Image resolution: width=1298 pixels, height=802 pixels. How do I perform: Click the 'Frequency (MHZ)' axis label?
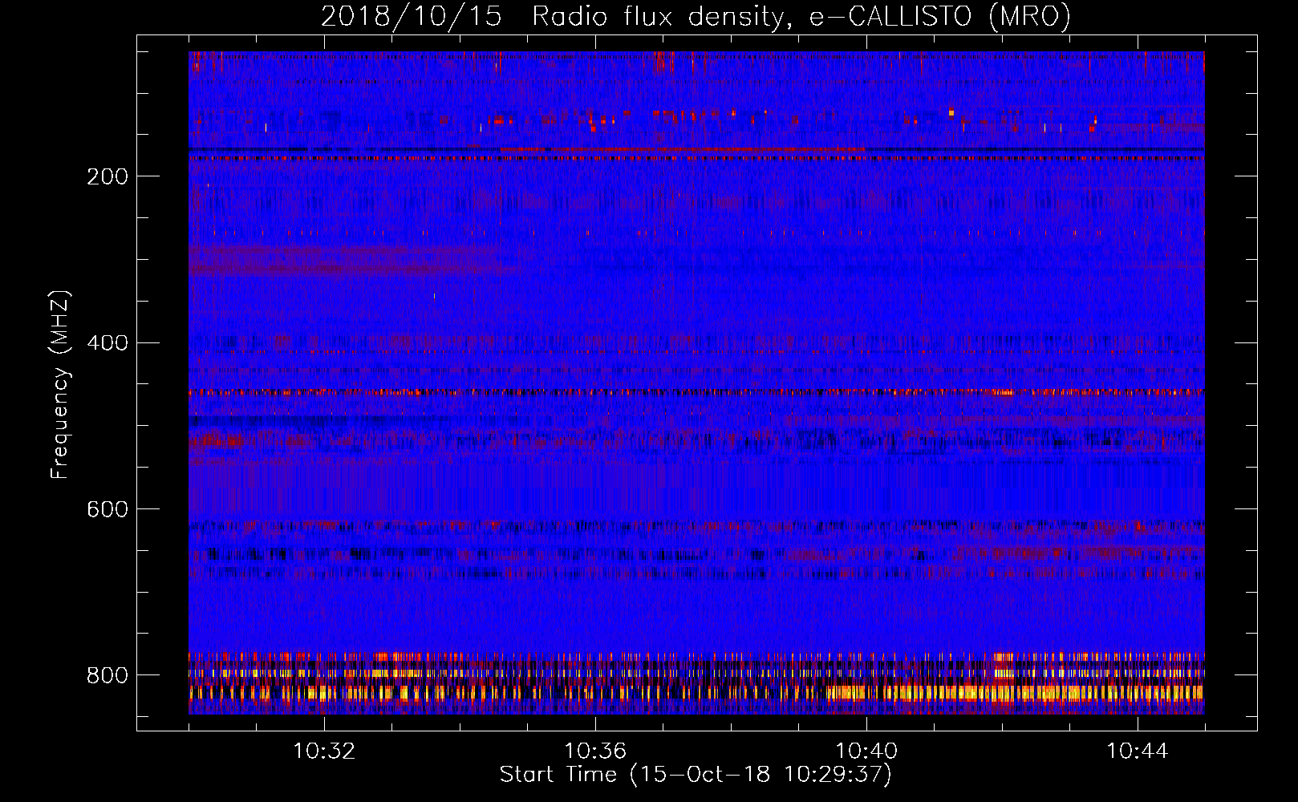pyautogui.click(x=60, y=384)
